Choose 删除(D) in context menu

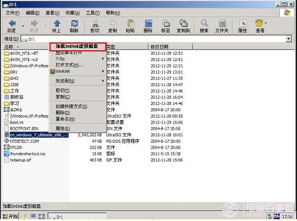coord(78,113)
